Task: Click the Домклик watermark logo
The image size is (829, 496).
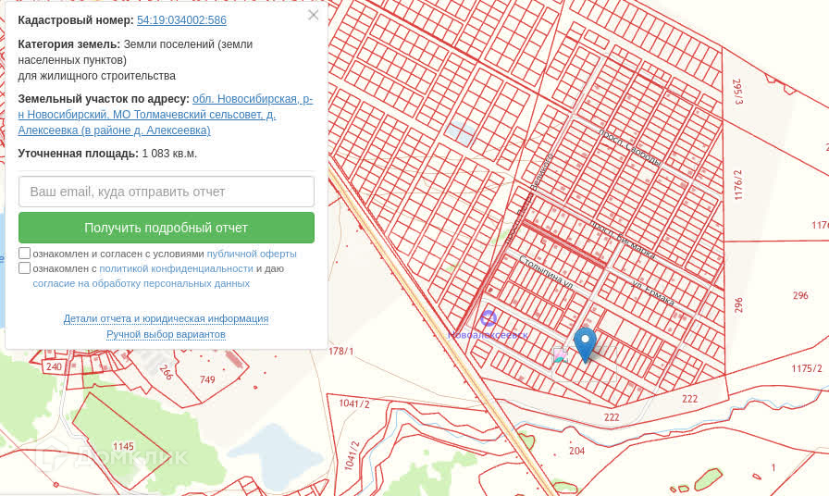Action: tap(111, 457)
